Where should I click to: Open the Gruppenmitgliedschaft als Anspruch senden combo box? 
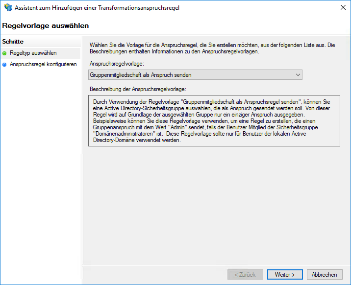coord(195,75)
